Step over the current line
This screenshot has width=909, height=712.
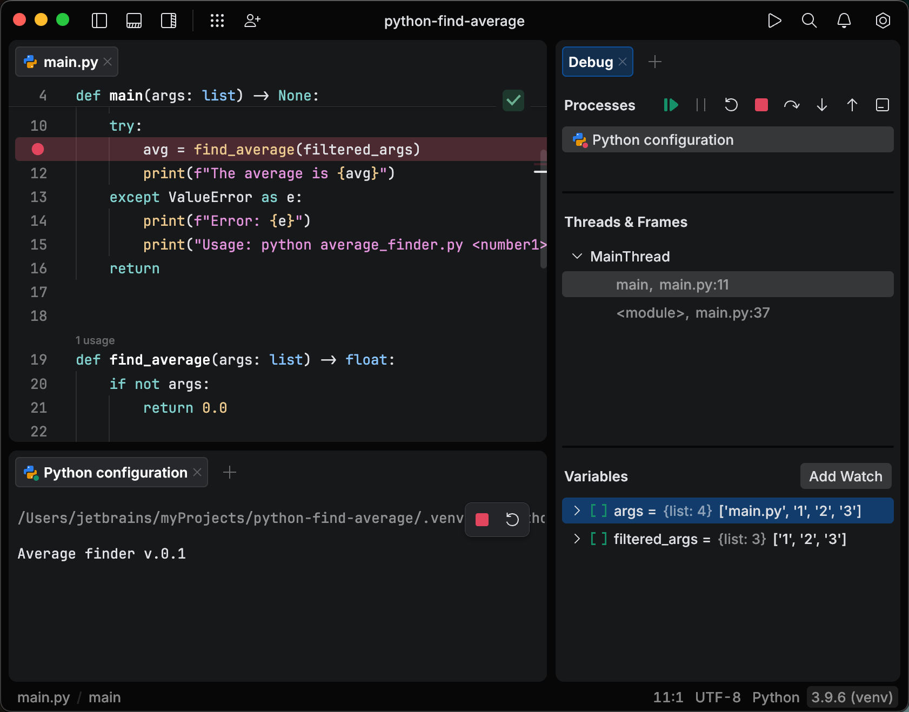pos(792,105)
